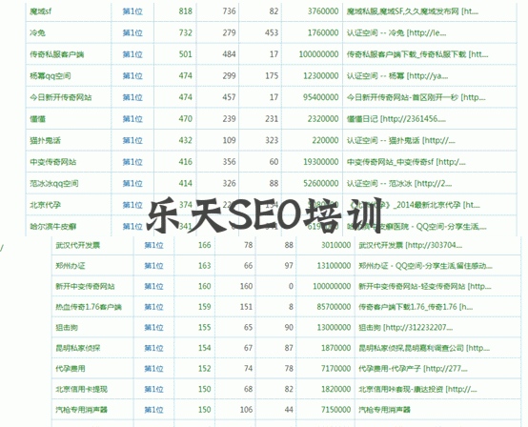Screen dimensions: 528x427
Task: Click 第1位 rank in 懂懂 row
Action: point(132,119)
